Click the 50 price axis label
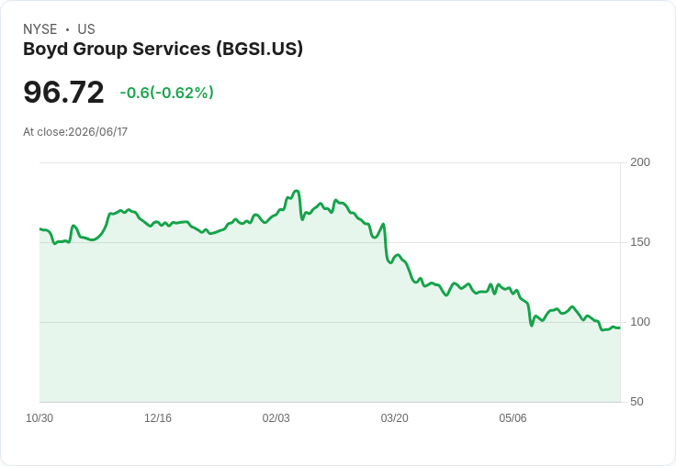Screen dimensions: 676x466 pos(637,402)
